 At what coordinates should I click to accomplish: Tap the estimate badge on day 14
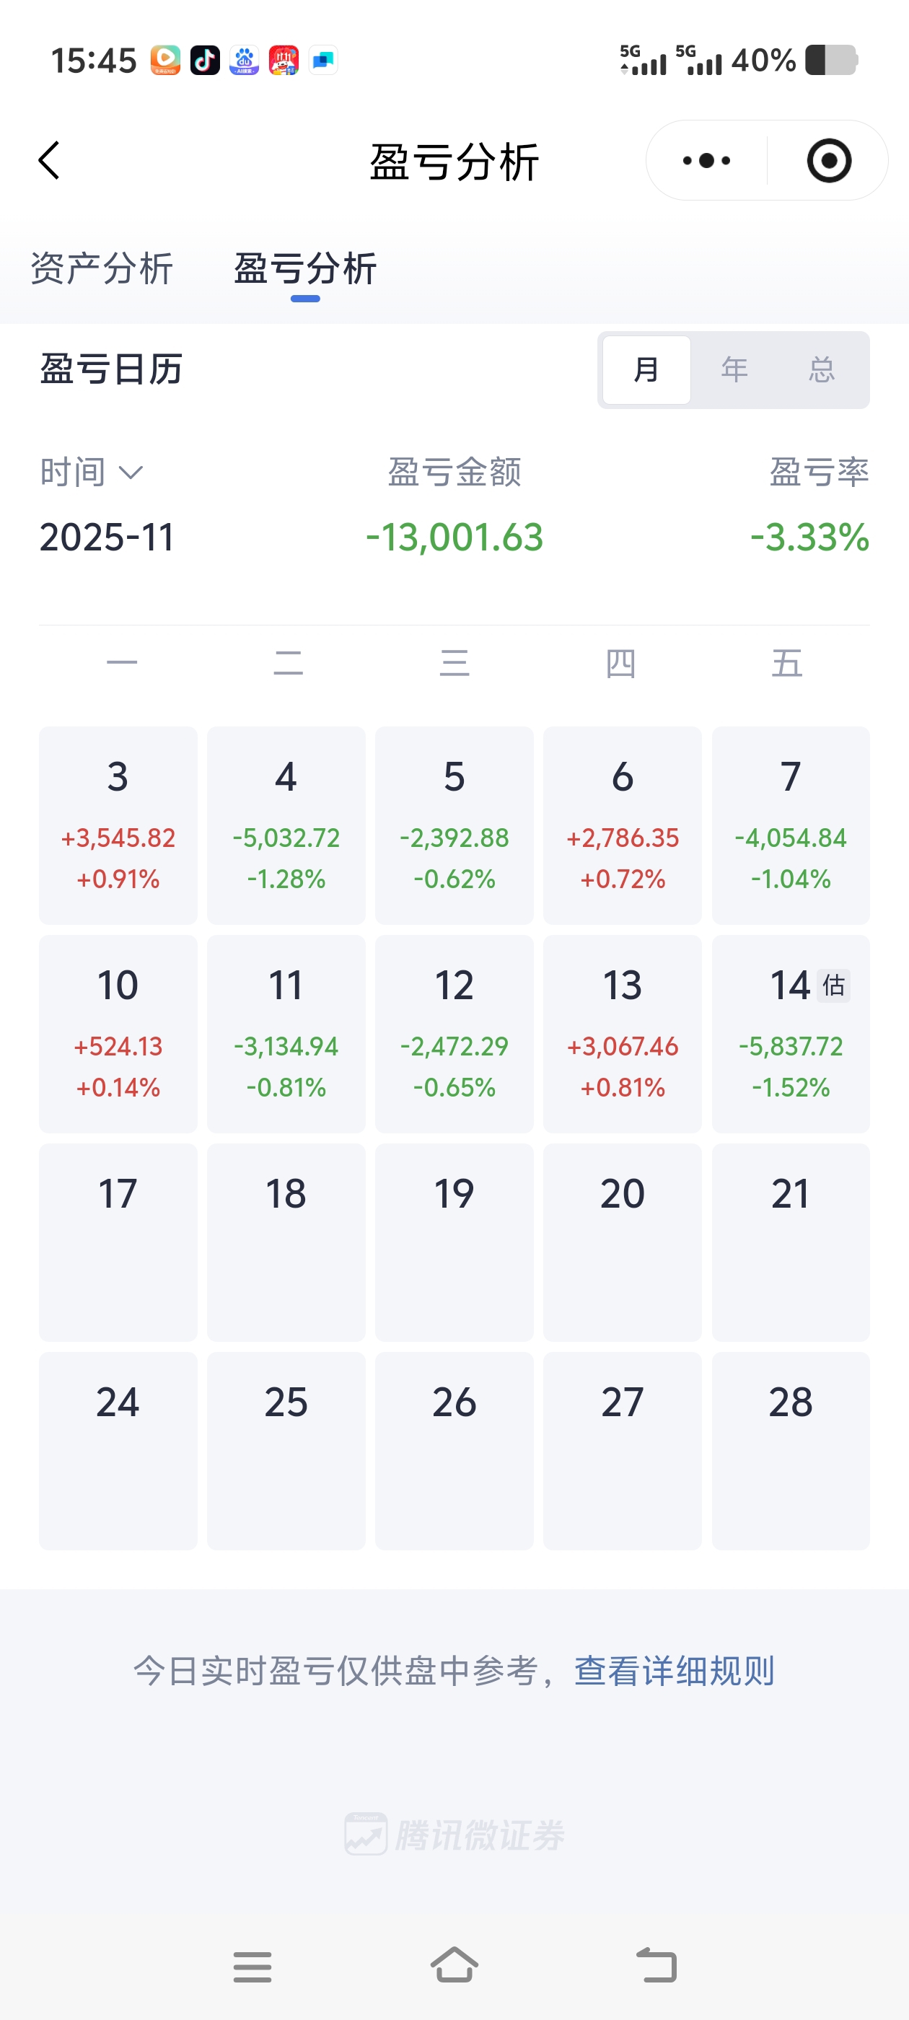pyautogui.click(x=834, y=985)
